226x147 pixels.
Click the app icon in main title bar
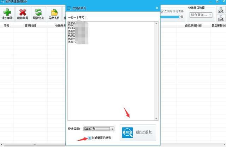(2, 1)
